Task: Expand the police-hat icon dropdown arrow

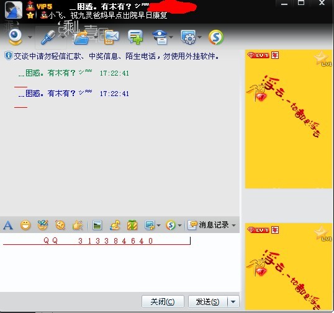Action: point(171,37)
